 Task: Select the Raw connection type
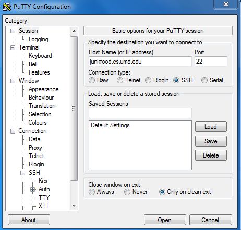pos(92,80)
